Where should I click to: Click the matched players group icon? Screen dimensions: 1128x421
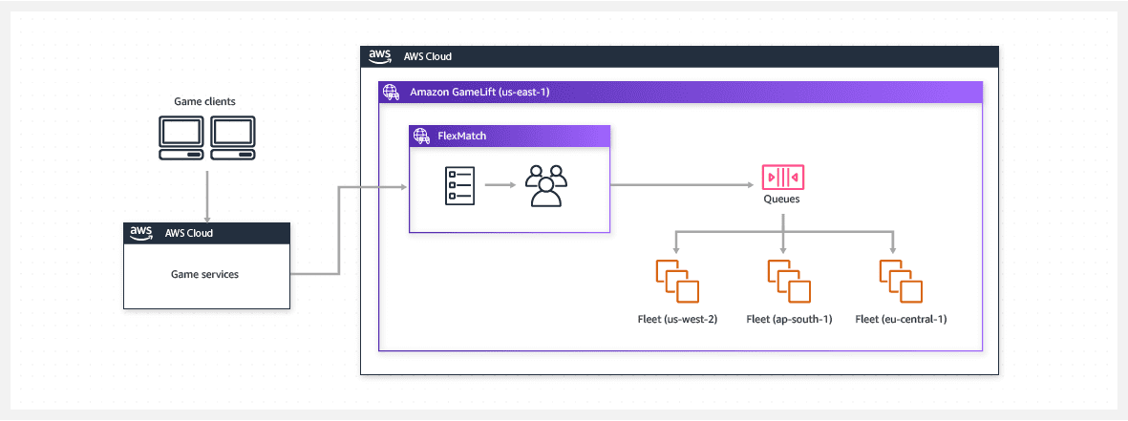point(546,187)
